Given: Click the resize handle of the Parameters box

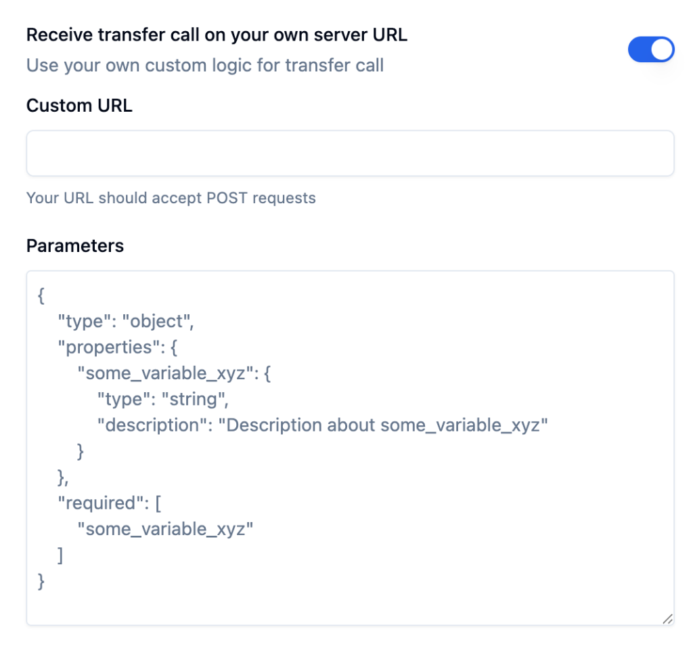Looking at the screenshot, I should [669, 618].
